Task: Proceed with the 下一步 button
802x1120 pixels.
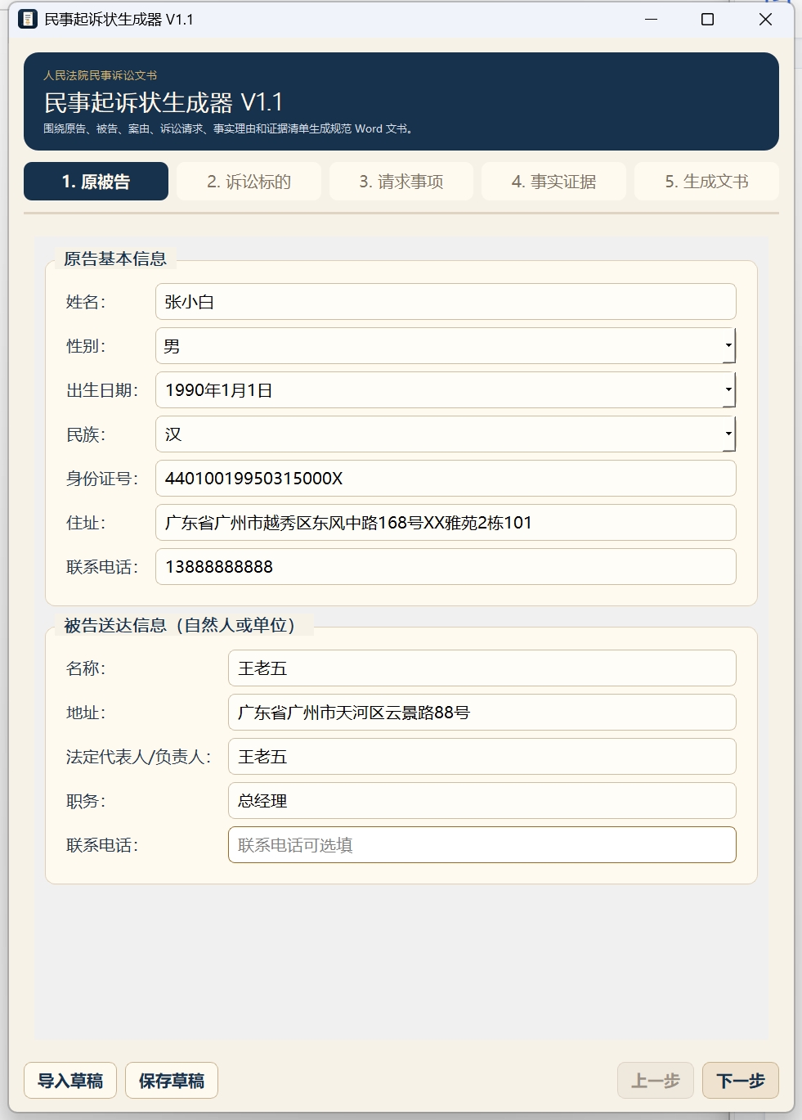Action: click(741, 1081)
